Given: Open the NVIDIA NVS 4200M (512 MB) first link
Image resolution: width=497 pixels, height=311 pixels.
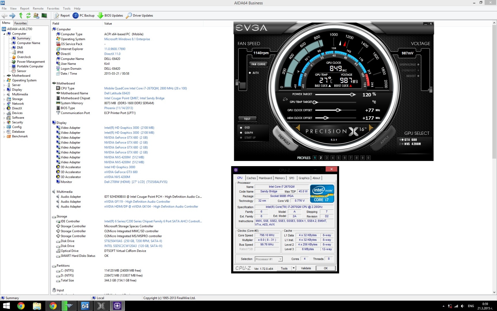Looking at the screenshot, I should pos(124,157).
